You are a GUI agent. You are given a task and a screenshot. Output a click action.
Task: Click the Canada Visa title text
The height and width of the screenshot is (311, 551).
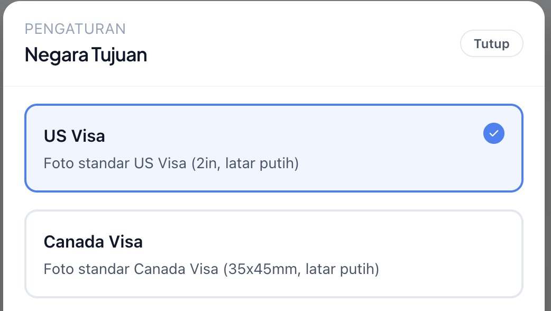pyautogui.click(x=93, y=242)
